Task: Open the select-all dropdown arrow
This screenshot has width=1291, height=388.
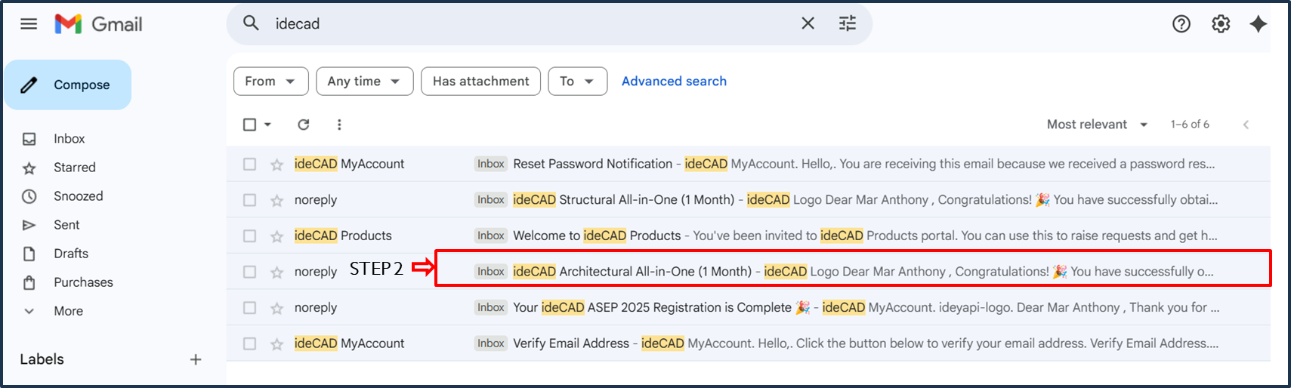Action: pyautogui.click(x=268, y=125)
